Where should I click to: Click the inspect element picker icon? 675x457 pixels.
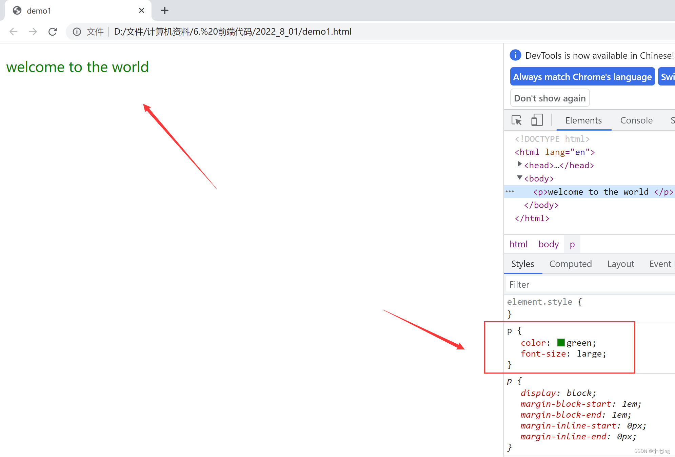pos(516,120)
